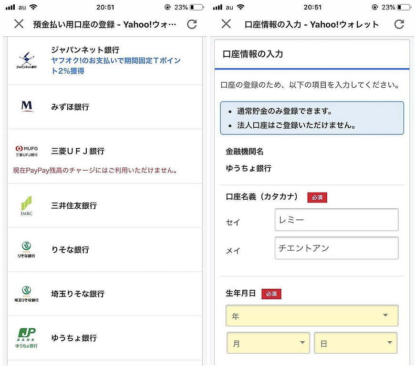Screen dimensions: 415x366
Task: Open the 日 (day) dropdown
Action: [356, 343]
